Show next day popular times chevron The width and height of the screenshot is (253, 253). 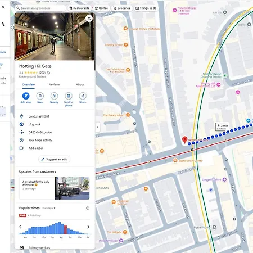[88, 227]
